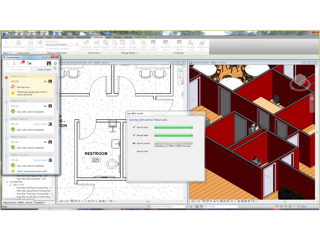
Task: Open the navigation wheel in the floor plan view
Action: [180, 70]
